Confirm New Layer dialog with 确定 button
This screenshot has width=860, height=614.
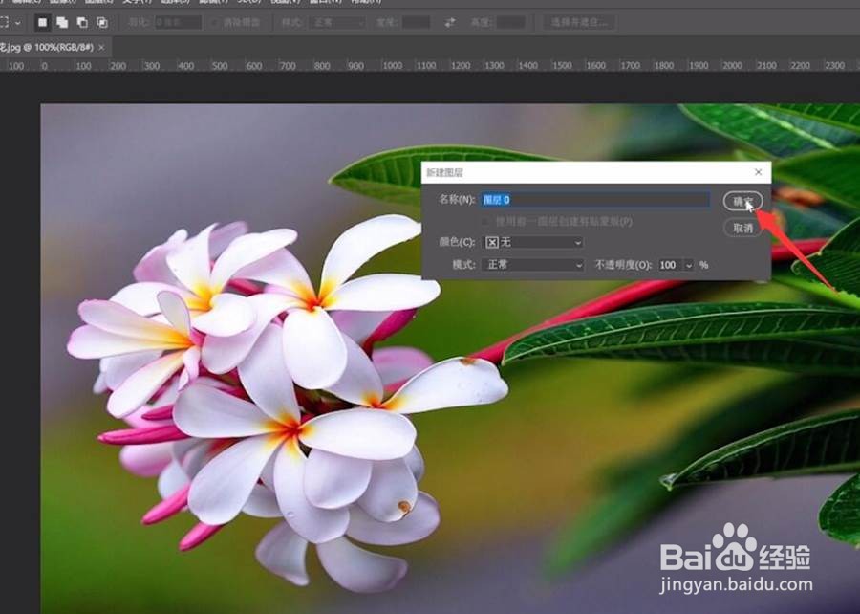point(742,202)
